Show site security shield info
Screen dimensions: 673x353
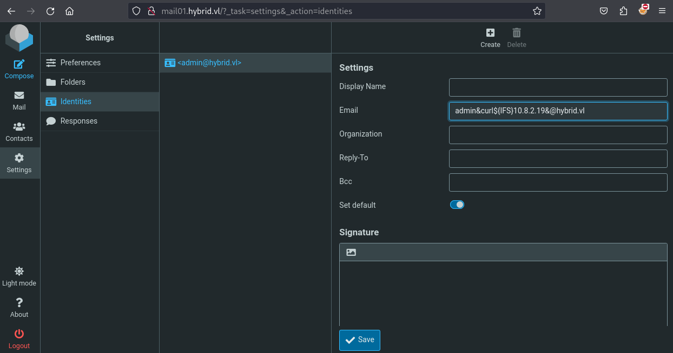(136, 11)
